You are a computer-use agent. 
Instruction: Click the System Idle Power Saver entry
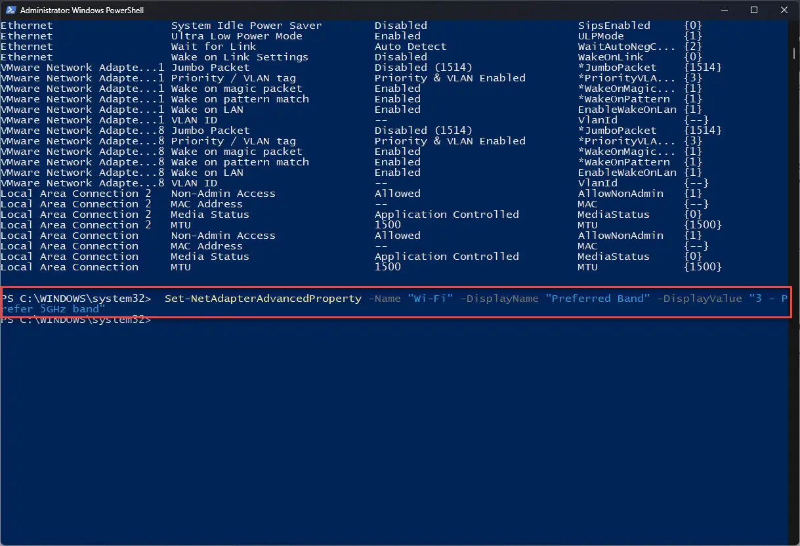pos(247,26)
